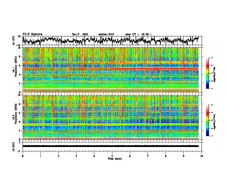Select the "start UT = 10:20: 1" text

(x=138, y=34)
